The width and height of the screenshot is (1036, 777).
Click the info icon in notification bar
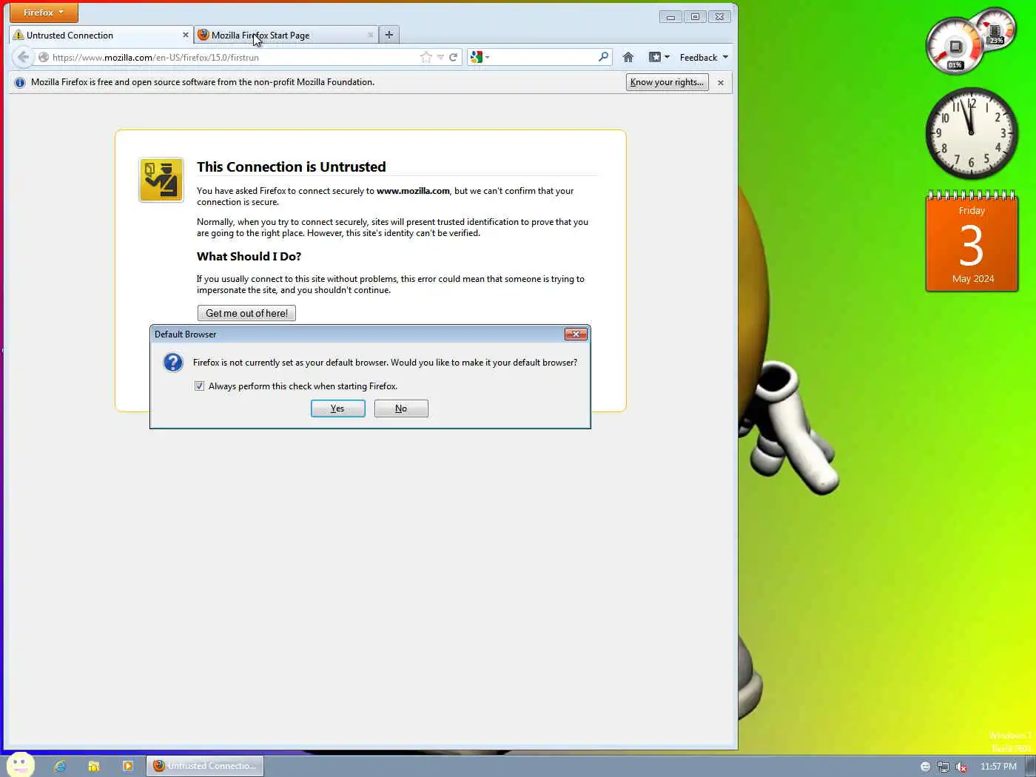click(x=20, y=82)
